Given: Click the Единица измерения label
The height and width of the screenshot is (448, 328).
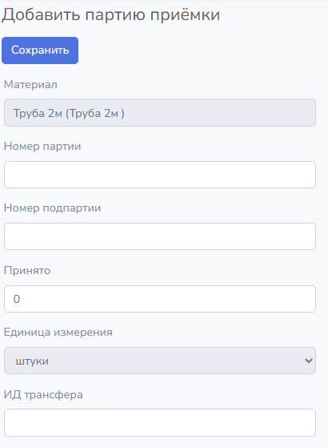Looking at the screenshot, I should 58,333.
